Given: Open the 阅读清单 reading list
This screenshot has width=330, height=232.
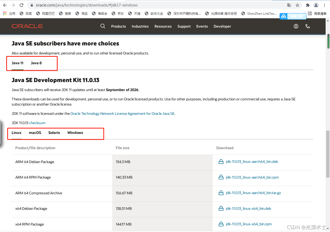Looking at the screenshot, I should pyautogui.click(x=318, y=13).
